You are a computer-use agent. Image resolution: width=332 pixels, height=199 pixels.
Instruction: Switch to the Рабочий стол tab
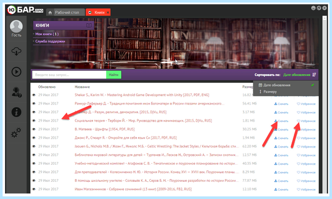point(65,13)
